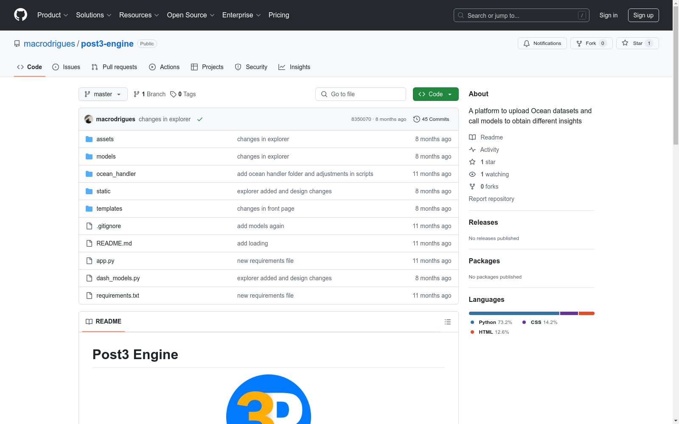Open the Python 73.2% language link

tap(491, 322)
